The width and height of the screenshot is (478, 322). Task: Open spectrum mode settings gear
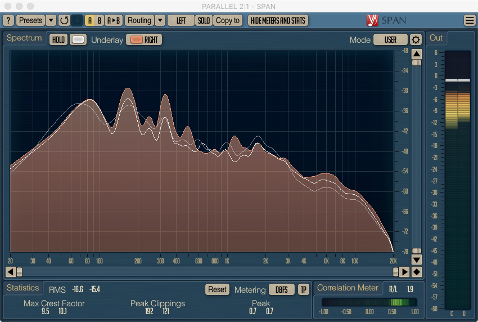(x=416, y=39)
